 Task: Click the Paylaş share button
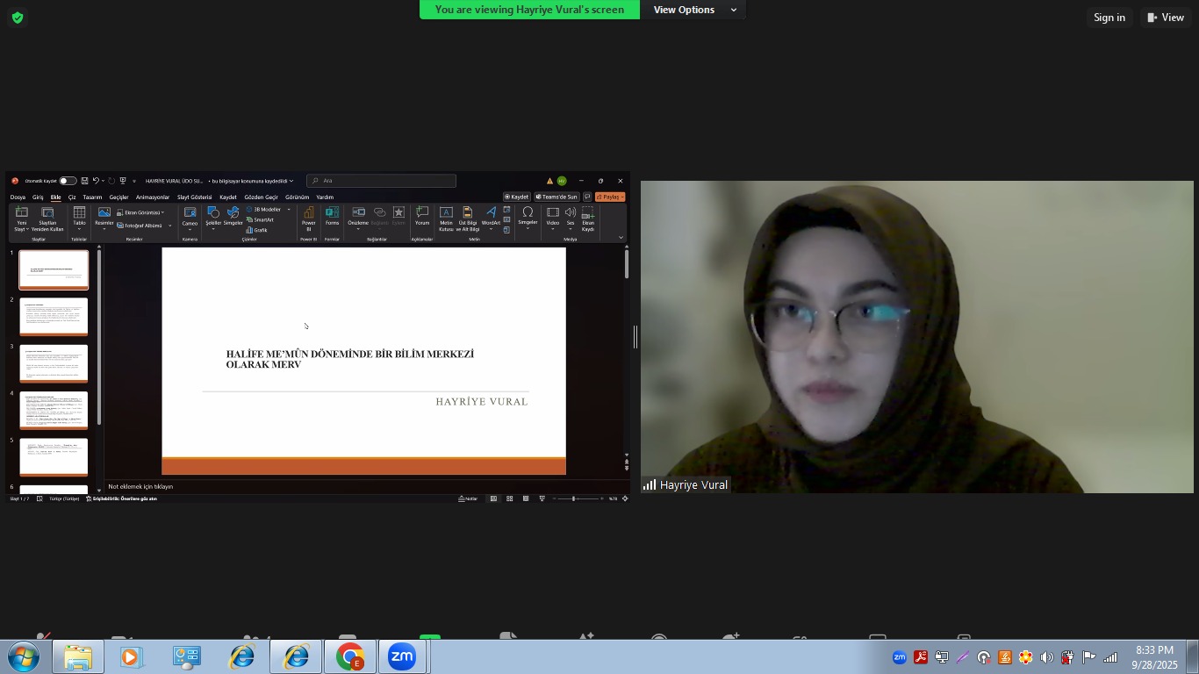(610, 197)
